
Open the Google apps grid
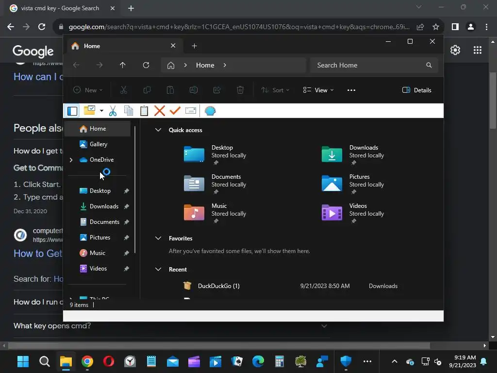tap(478, 50)
